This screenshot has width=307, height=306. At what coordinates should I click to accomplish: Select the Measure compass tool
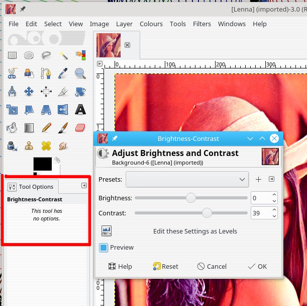click(12, 92)
